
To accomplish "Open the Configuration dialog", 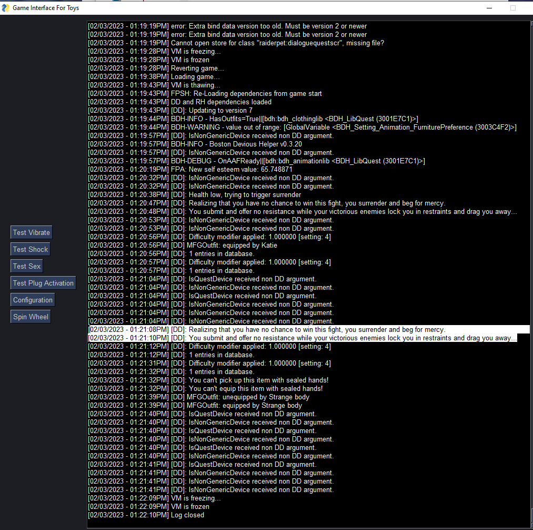I will pyautogui.click(x=33, y=300).
